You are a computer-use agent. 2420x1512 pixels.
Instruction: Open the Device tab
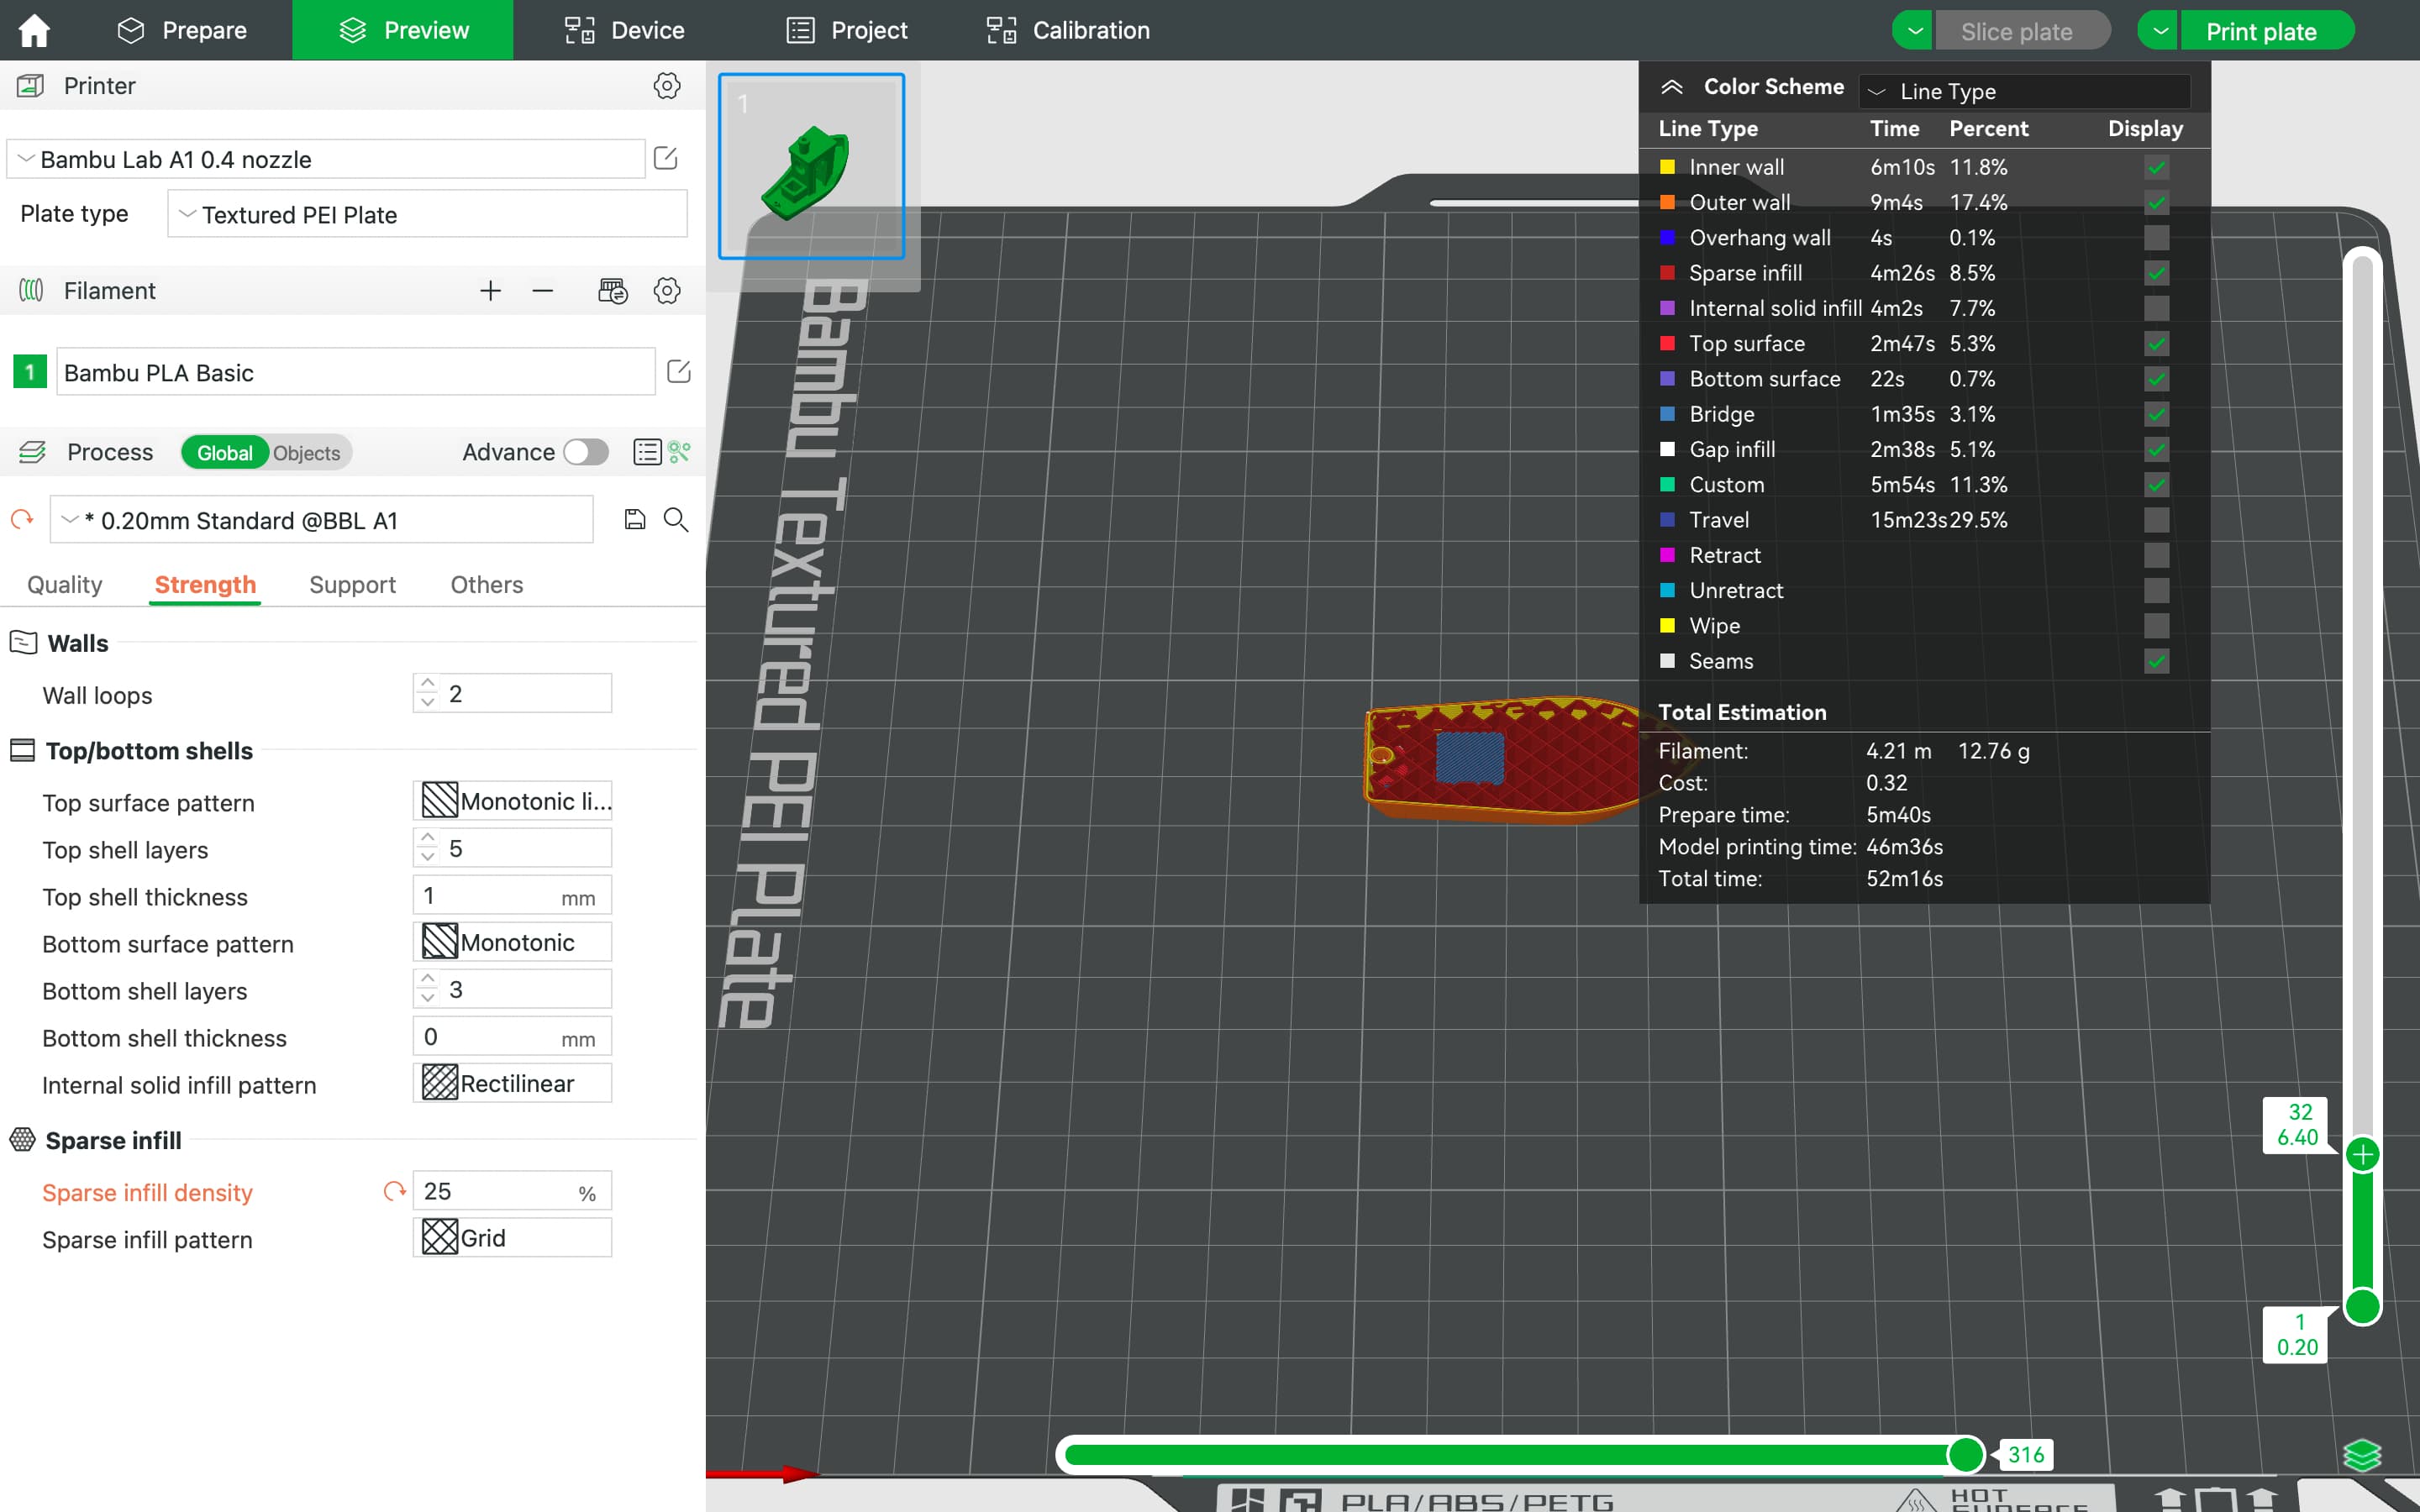coord(624,30)
